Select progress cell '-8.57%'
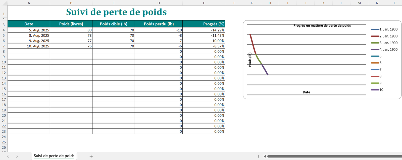Screen dimensions: 402x160 pyautogui.click(x=204, y=46)
